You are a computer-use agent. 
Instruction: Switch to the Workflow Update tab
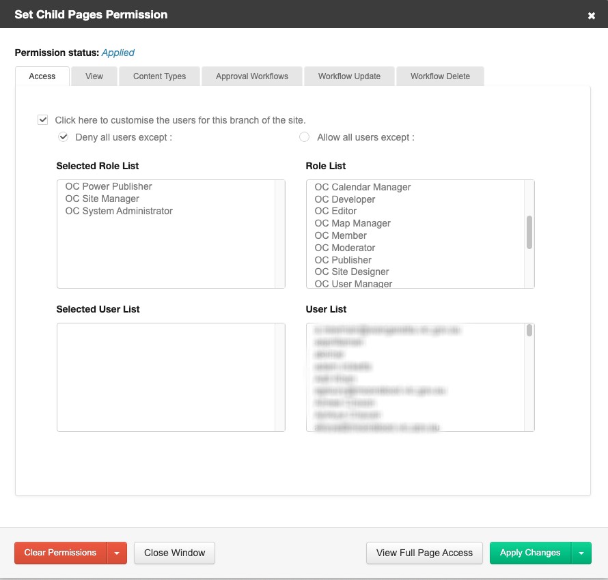(348, 76)
